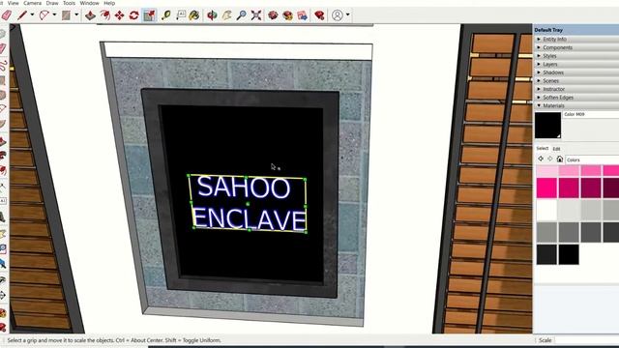Click the Zoom Extents tool
Screen dimensions: 619x348
(256, 15)
